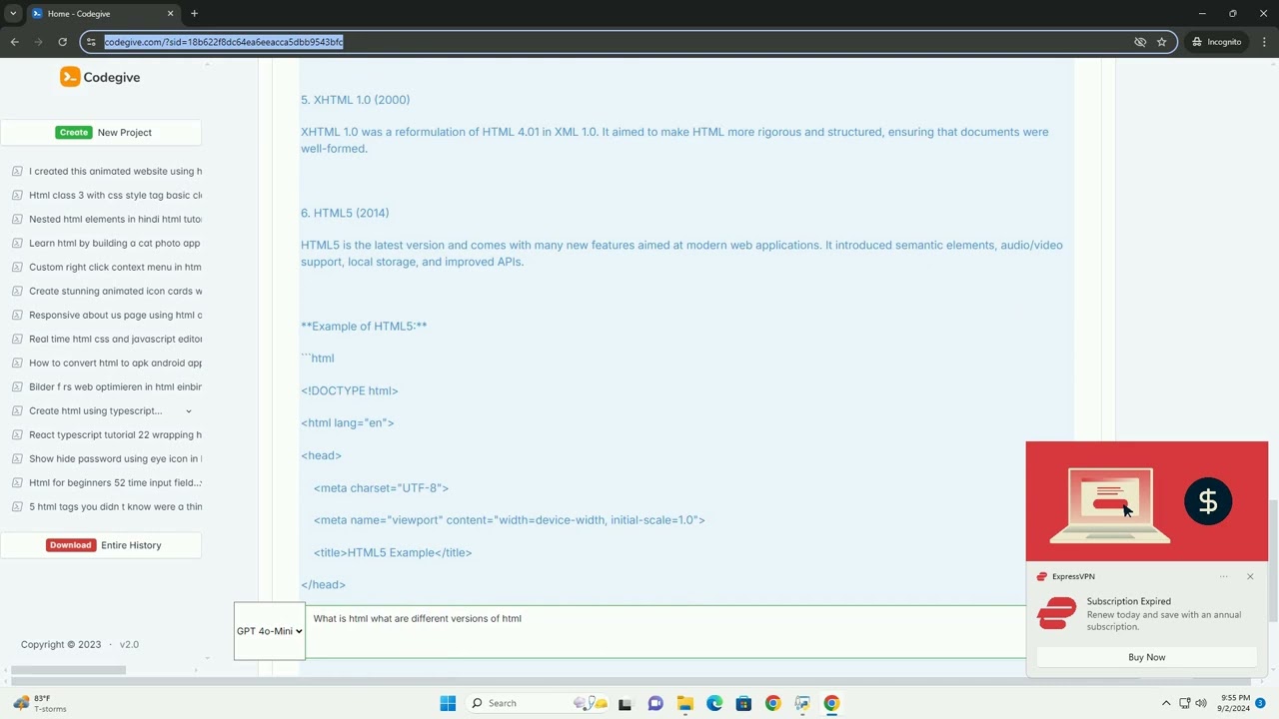Open 'How to convert html to apk android' project

[x=115, y=362]
